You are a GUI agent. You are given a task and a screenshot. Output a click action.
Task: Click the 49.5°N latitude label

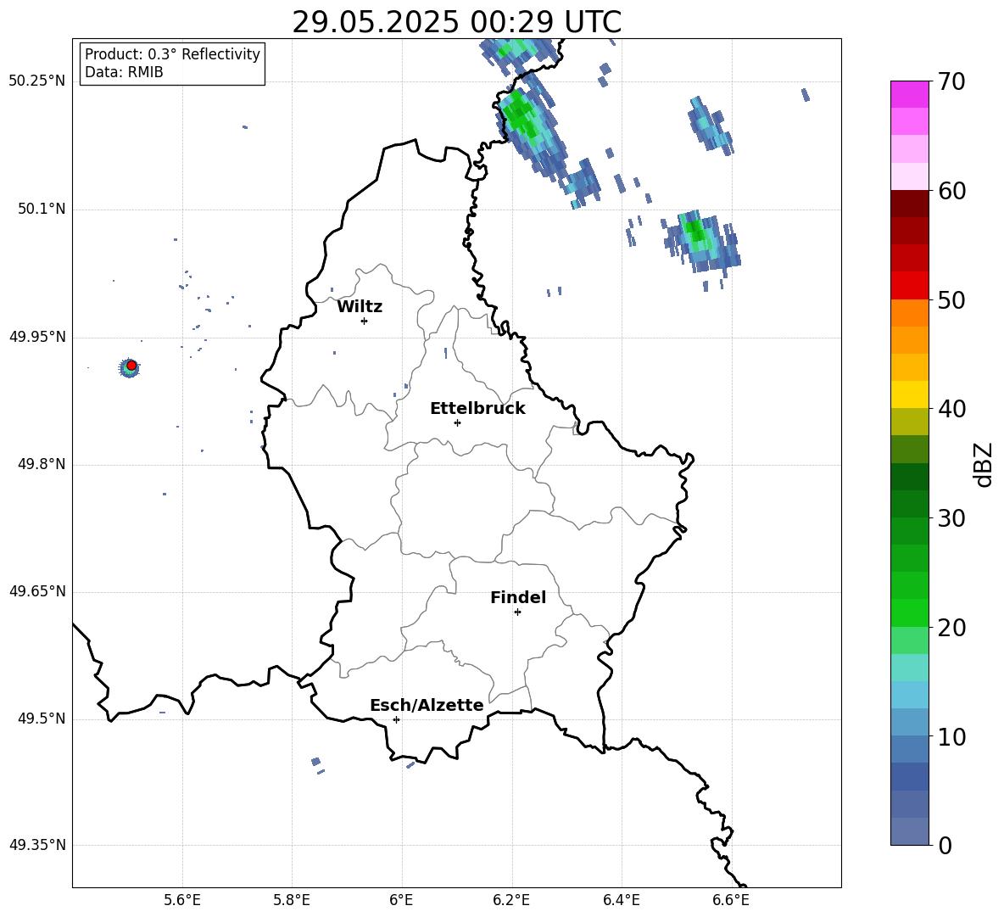41,719
